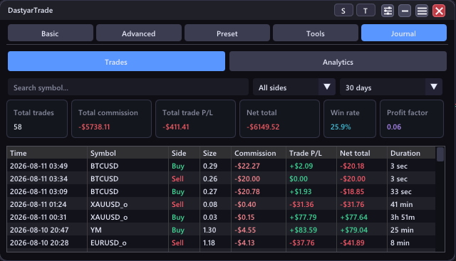This screenshot has height=261, width=456.
Task: Sort by the Trade P/L column header
Action: (311, 153)
